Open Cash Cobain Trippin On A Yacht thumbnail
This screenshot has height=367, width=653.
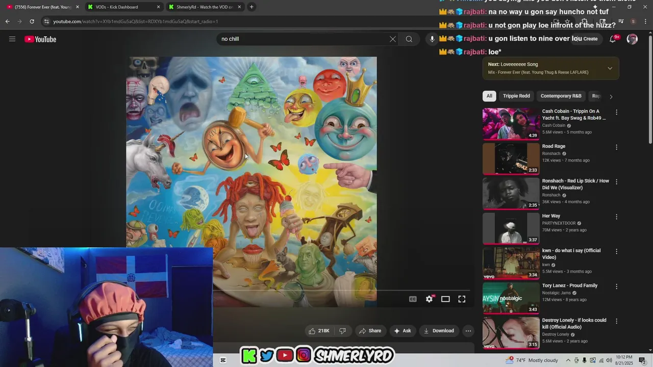(x=511, y=124)
